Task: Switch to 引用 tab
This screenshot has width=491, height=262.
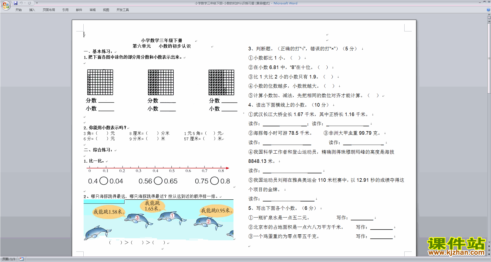Action: [x=65, y=10]
